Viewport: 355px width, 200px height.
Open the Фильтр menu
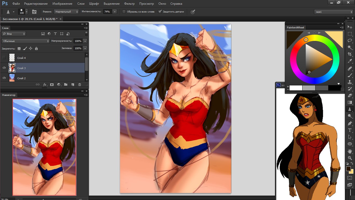[x=129, y=4]
